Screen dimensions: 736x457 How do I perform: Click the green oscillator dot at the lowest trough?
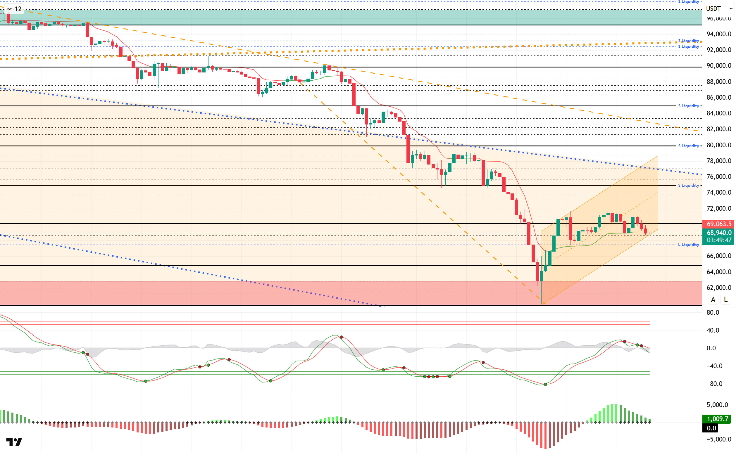pyautogui.click(x=546, y=385)
